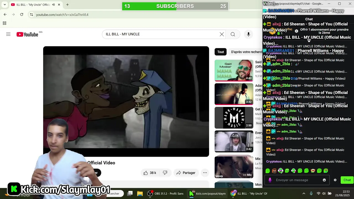The width and height of the screenshot is (354, 199).
Task: Click the YouTube magnifier search button
Action: pos(233,34)
